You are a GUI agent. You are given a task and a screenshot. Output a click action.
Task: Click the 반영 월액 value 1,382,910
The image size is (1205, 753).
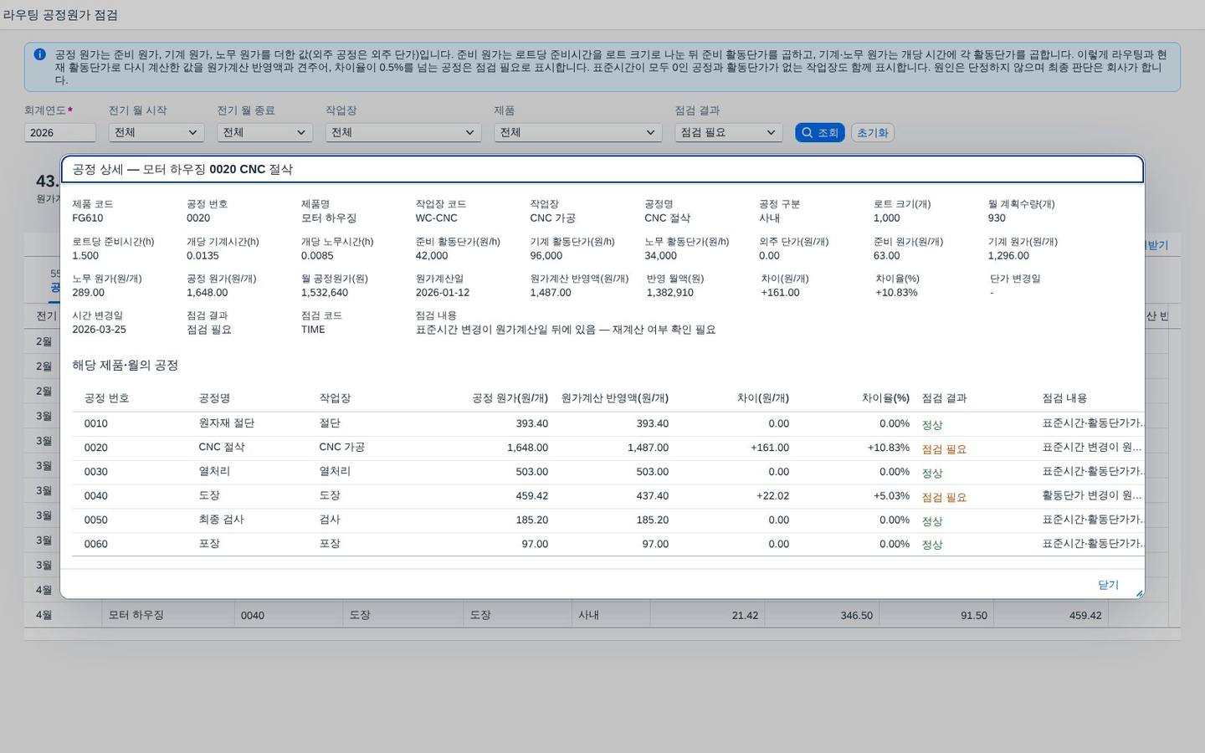pyautogui.click(x=670, y=293)
